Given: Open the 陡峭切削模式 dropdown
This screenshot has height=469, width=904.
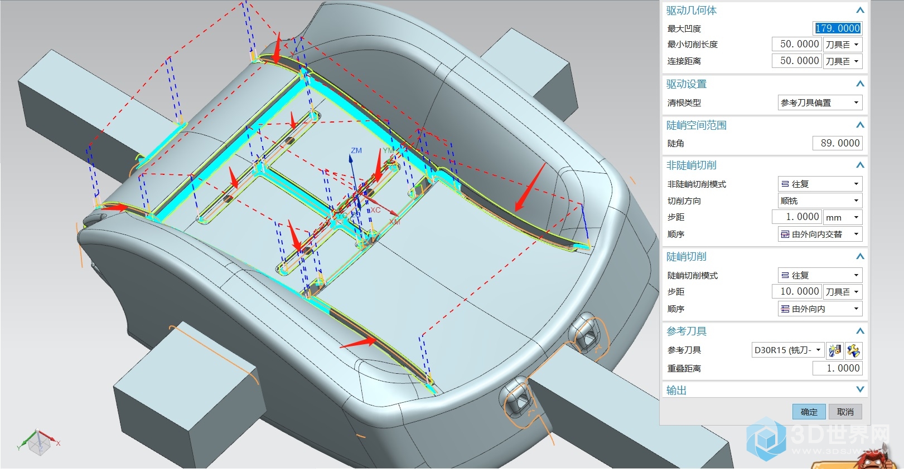Looking at the screenshot, I should (x=820, y=275).
